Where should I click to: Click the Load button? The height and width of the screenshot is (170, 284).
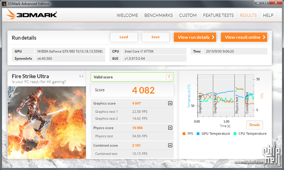click(124, 37)
